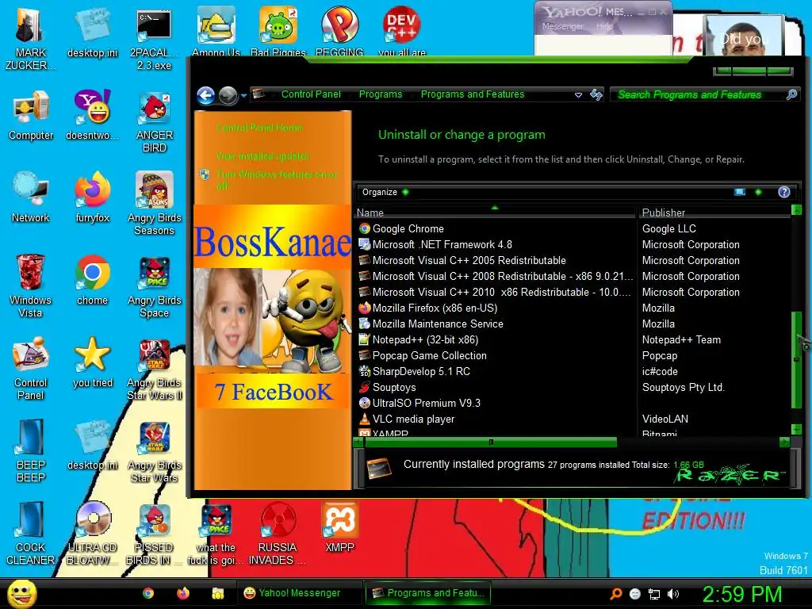Open the DEV C++ 'you all are' shortcut
The width and height of the screenshot is (812, 609).
(402, 31)
